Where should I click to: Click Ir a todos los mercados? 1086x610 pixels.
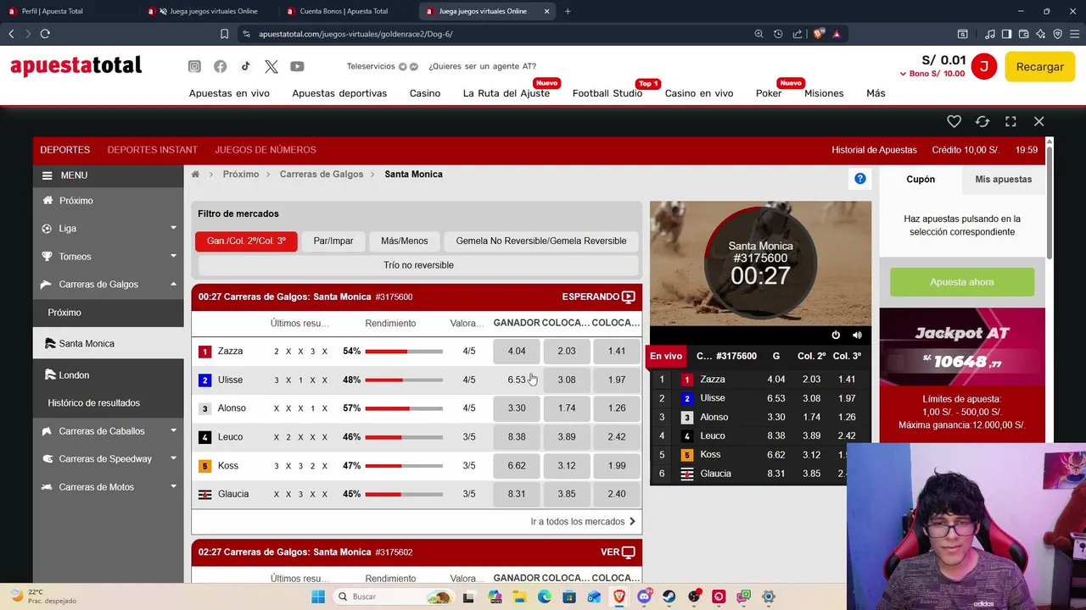(583, 522)
